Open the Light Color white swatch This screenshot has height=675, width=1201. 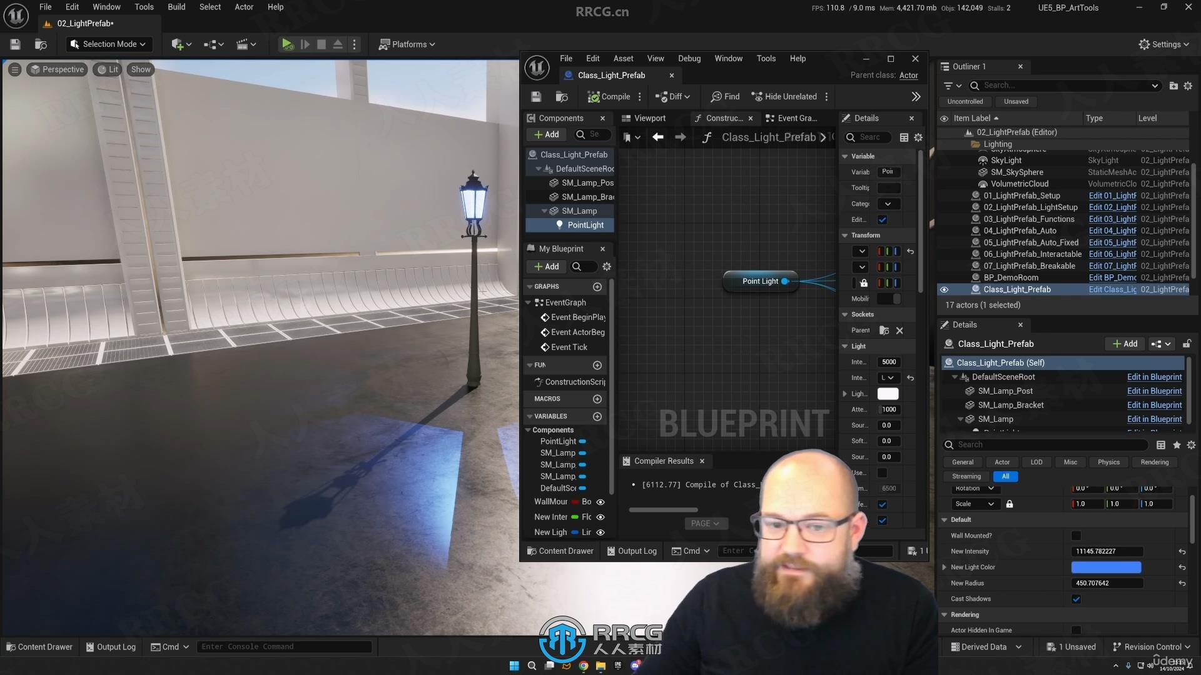[x=888, y=394]
